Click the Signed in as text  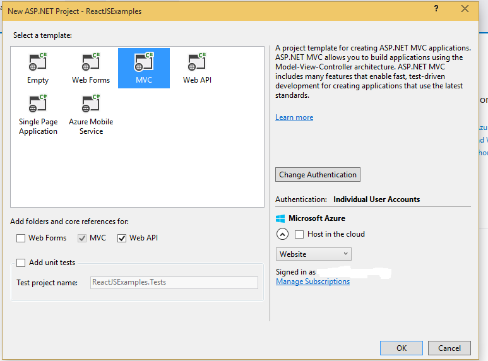click(x=295, y=272)
